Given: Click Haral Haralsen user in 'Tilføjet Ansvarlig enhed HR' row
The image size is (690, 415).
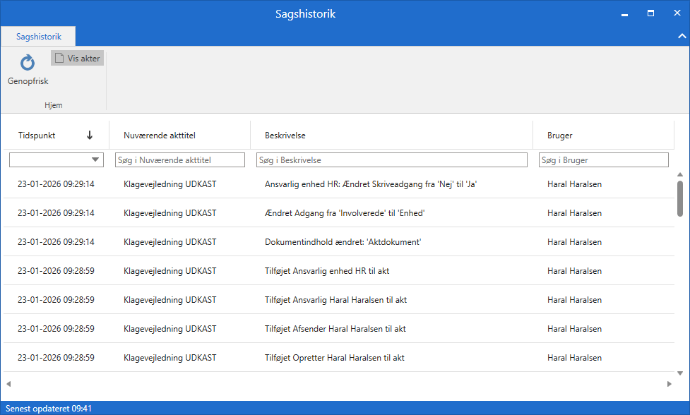Looking at the screenshot, I should coord(574,271).
